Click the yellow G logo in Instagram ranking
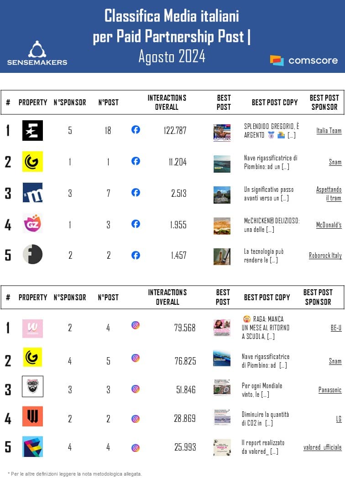This screenshot has height=482, width=345. [x=32, y=357]
